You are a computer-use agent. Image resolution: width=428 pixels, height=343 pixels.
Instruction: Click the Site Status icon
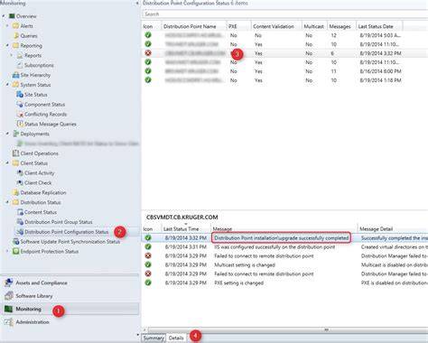20,95
